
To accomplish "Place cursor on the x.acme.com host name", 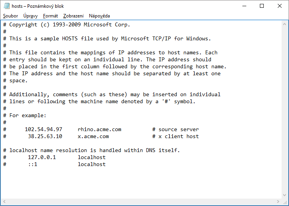I will click(93, 137).
